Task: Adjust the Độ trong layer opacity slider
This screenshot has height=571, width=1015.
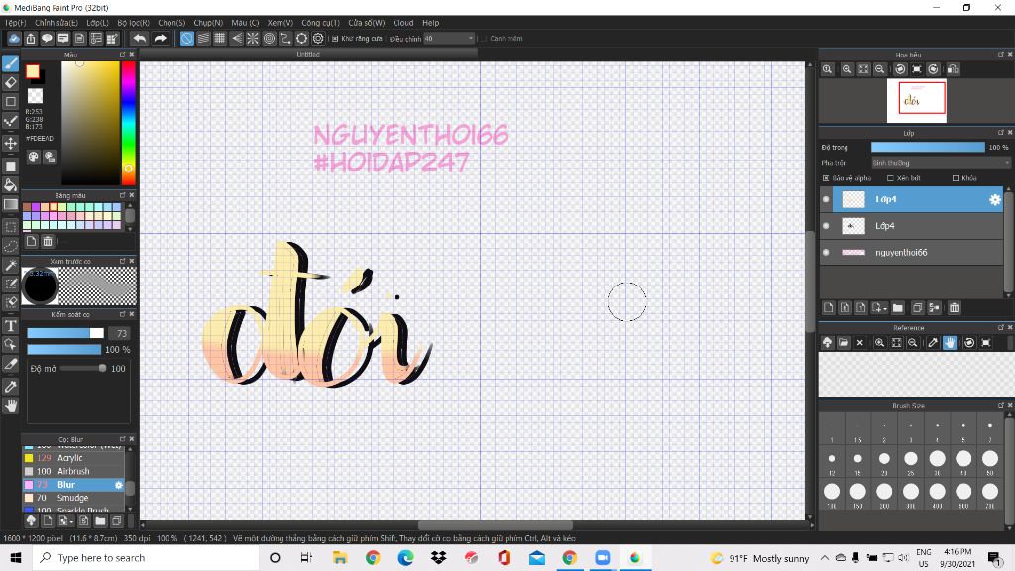Action: click(x=928, y=148)
